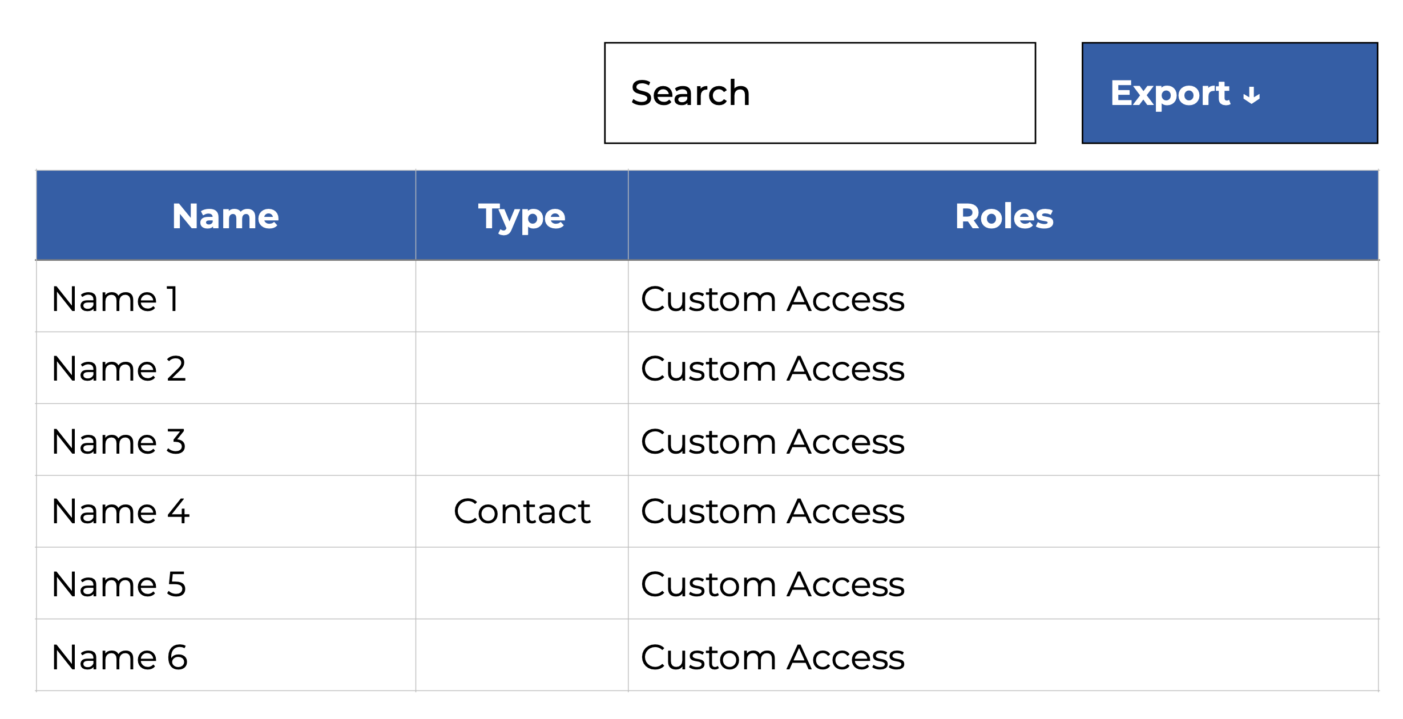Open the Name 6 entry
Image resolution: width=1403 pixels, height=719 pixels.
click(119, 657)
